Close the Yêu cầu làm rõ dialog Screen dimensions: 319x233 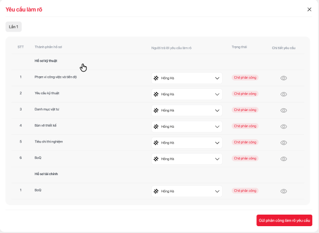tap(309, 9)
